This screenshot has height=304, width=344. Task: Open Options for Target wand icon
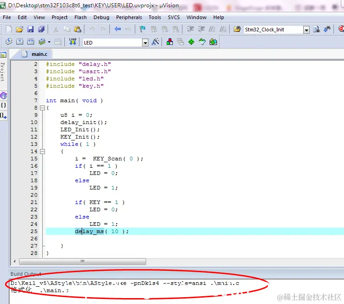tap(155, 41)
